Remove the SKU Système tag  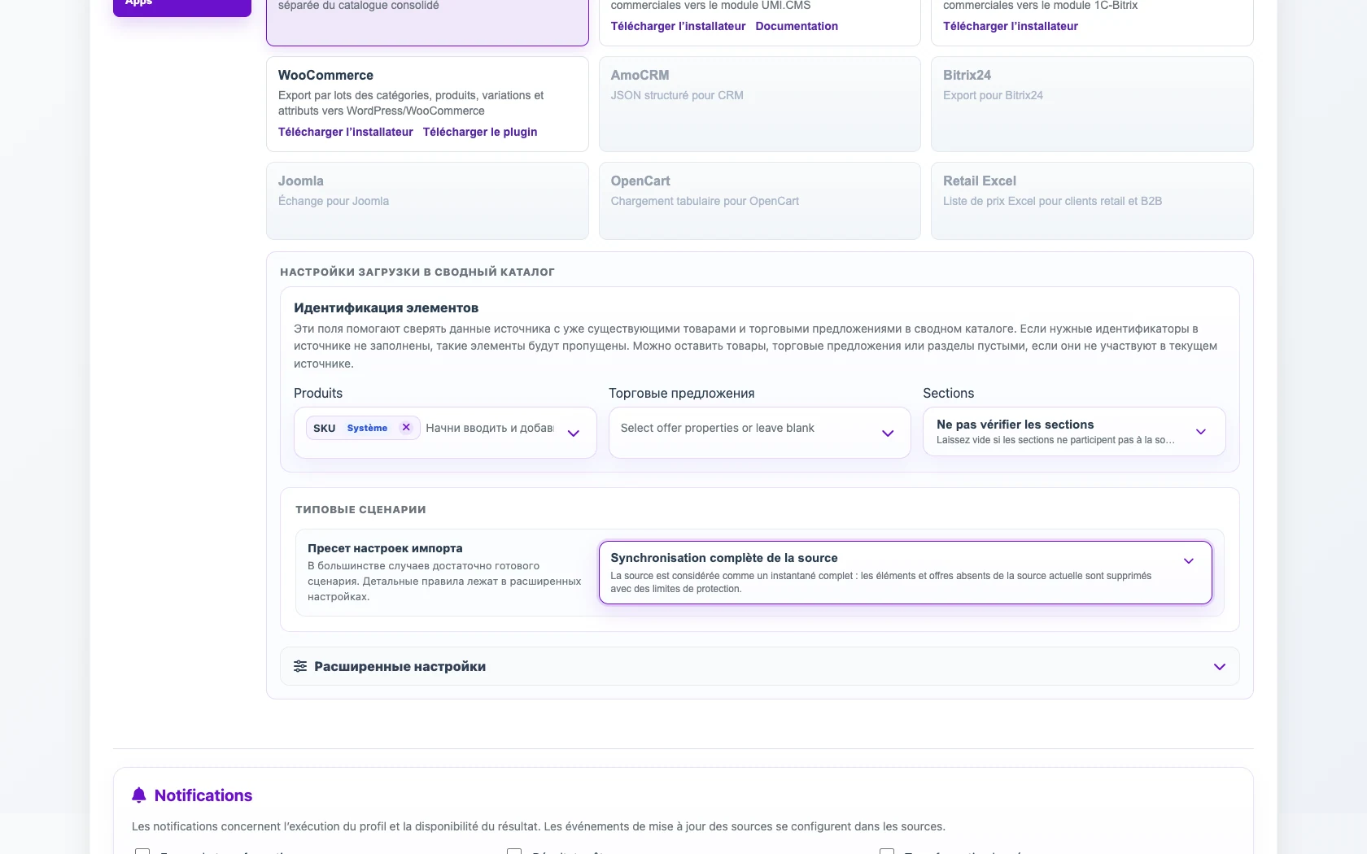pyautogui.click(x=406, y=428)
